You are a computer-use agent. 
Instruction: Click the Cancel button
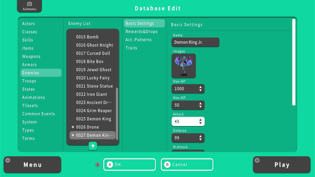(187, 164)
